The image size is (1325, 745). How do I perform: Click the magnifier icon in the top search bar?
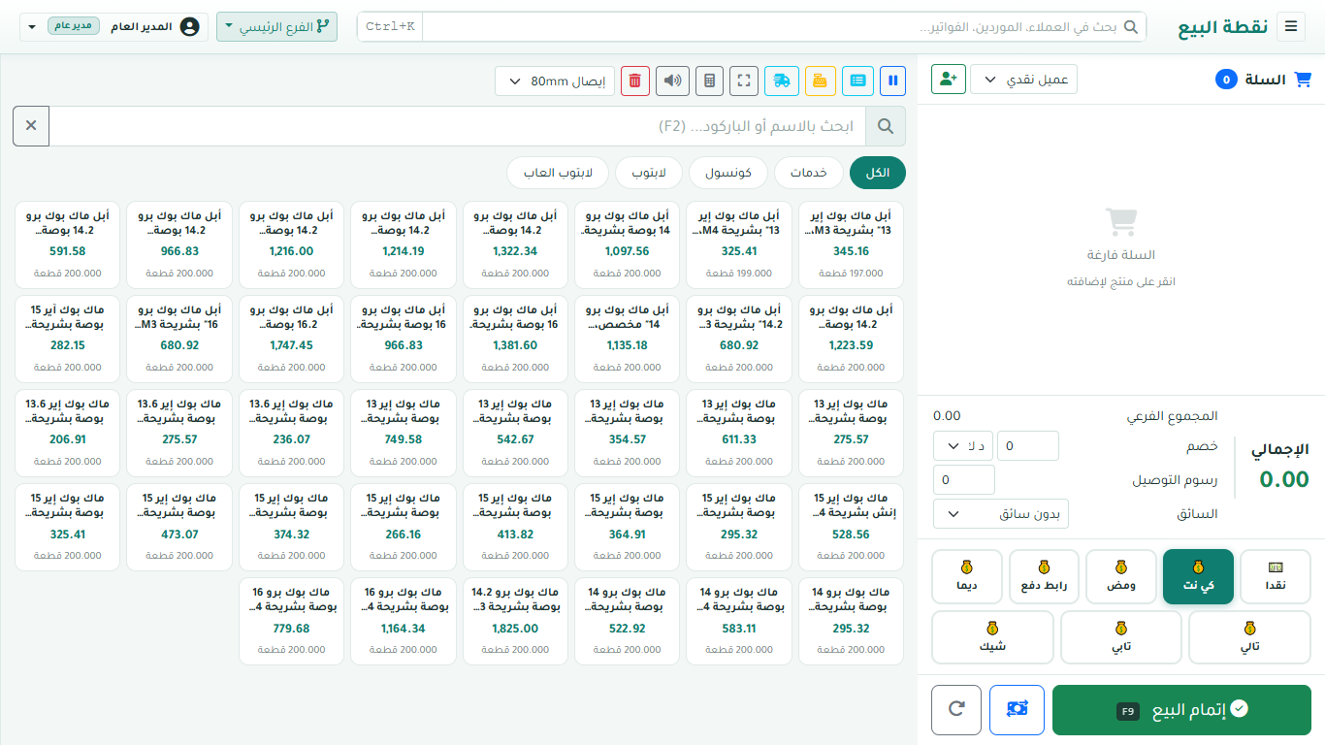click(x=1131, y=27)
